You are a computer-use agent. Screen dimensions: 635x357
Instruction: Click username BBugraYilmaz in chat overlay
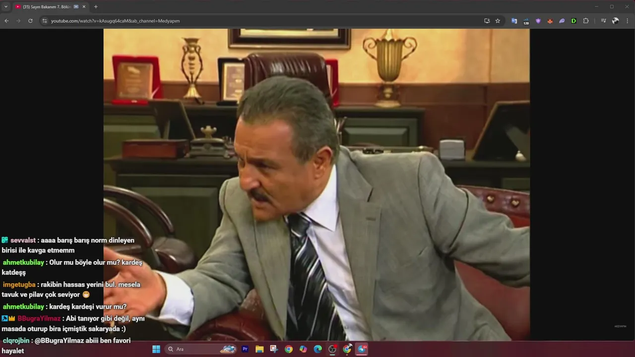pyautogui.click(x=39, y=319)
